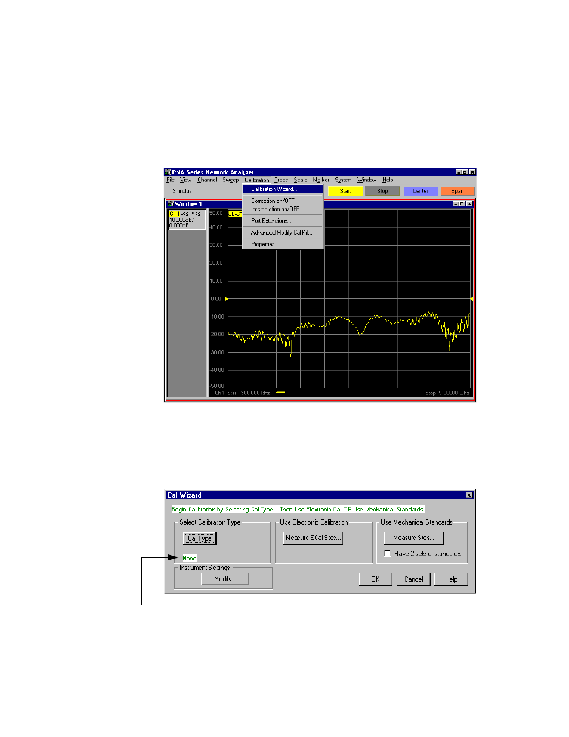
Task: Close the Cal Wizard dialog
Action: pyautogui.click(x=469, y=495)
